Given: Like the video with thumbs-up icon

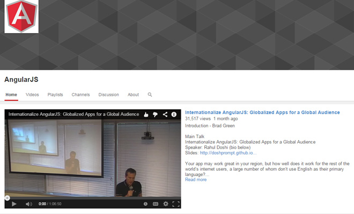Looking at the screenshot, I should pyautogui.click(x=146, y=114).
